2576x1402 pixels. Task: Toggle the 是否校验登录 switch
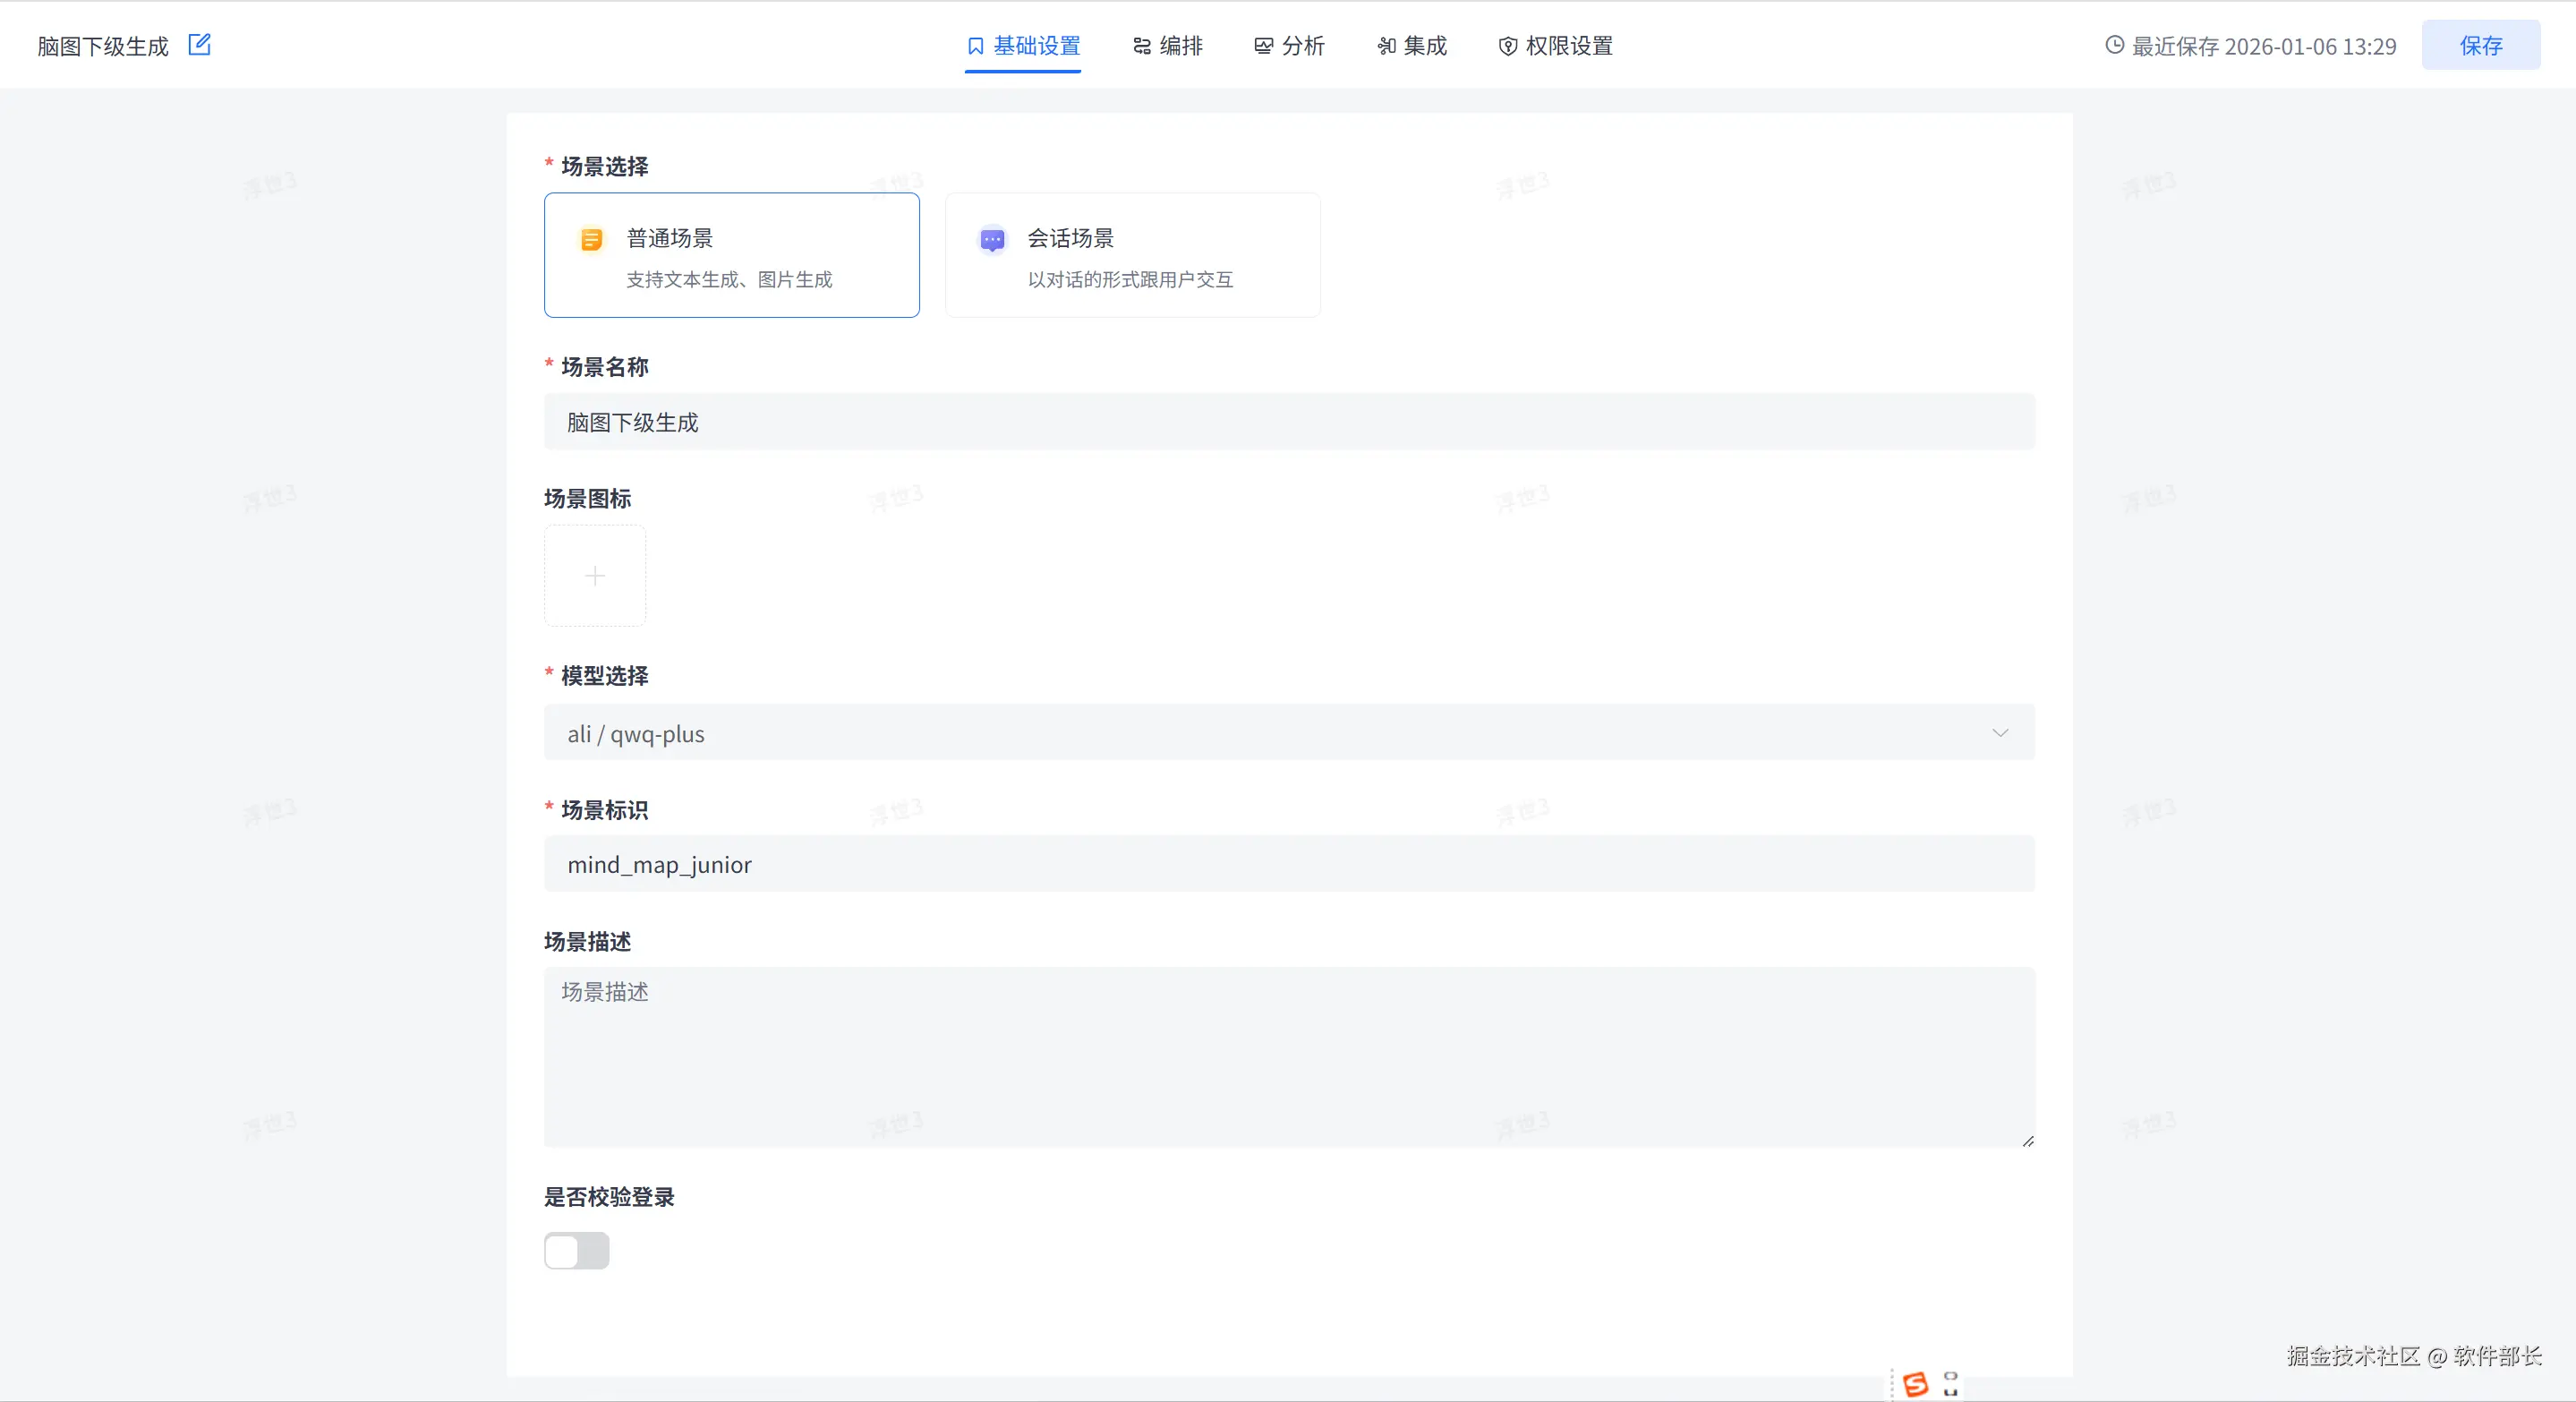(576, 1251)
